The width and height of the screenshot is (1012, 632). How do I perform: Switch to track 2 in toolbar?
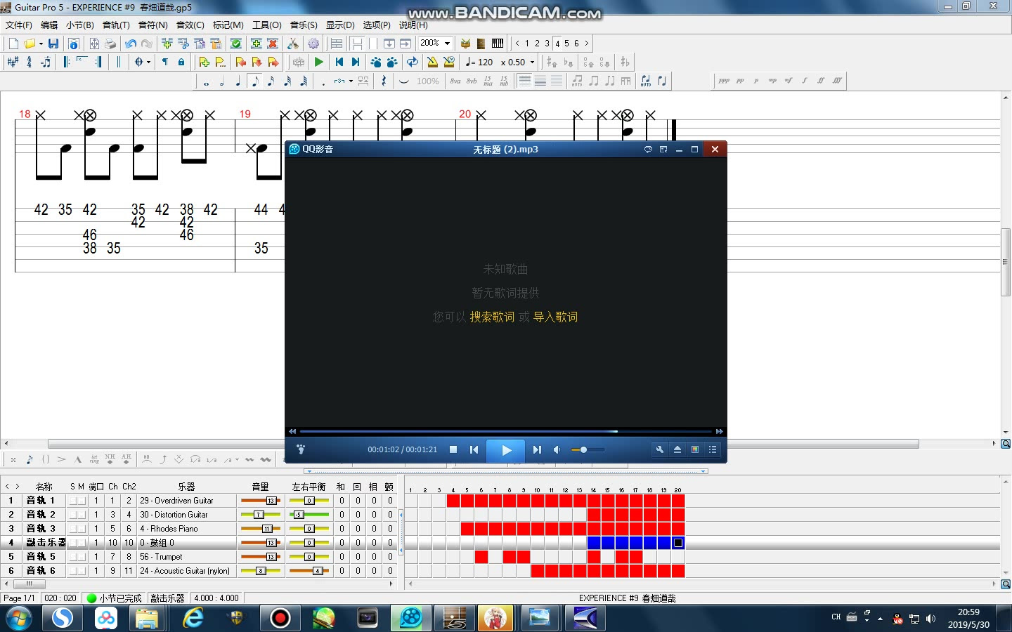click(538, 44)
